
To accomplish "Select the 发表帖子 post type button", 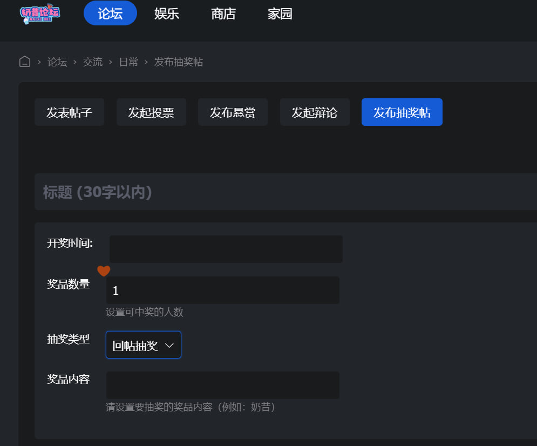I will [69, 112].
